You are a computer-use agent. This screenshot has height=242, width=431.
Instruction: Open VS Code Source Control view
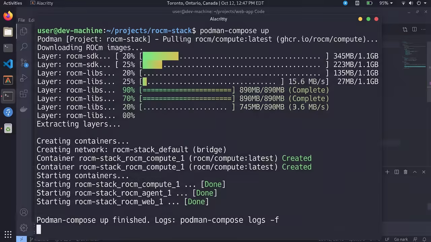tap(24, 63)
